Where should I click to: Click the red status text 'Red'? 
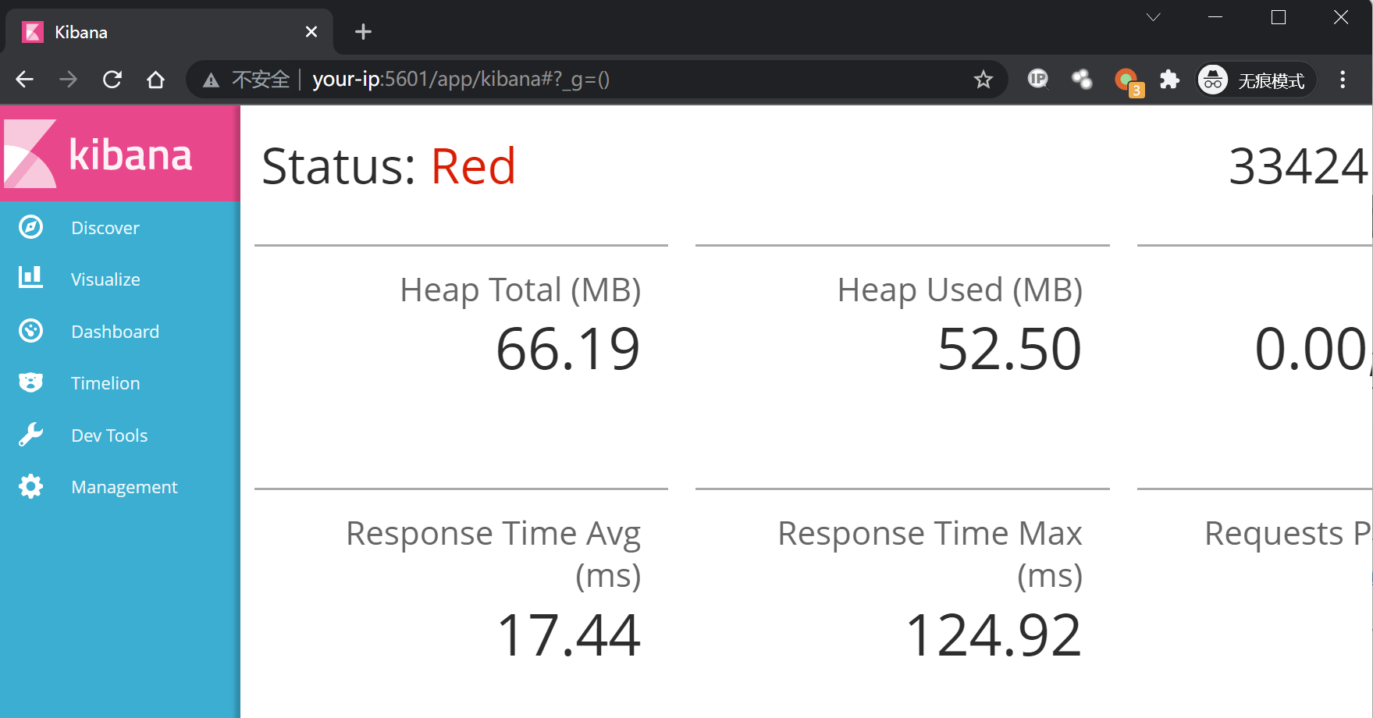coord(473,166)
